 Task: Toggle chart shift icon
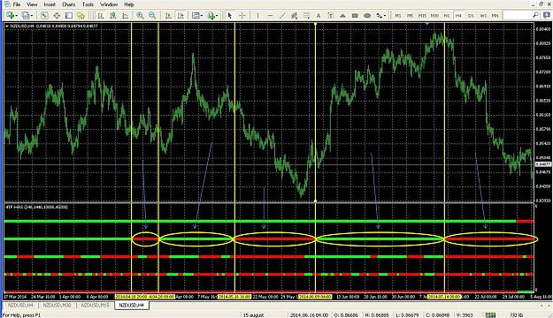180,16
